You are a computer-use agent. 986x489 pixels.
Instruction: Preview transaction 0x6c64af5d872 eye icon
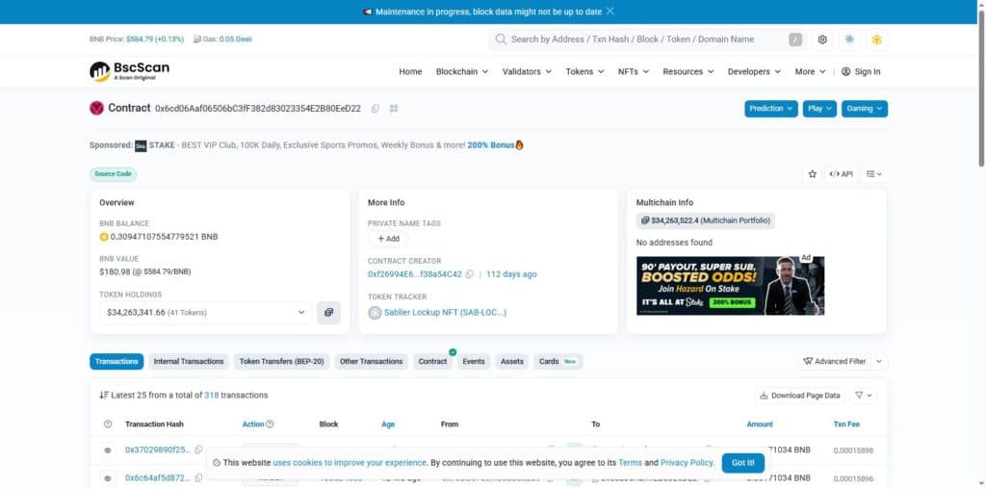(x=108, y=478)
